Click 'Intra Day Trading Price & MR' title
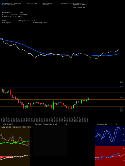This screenshot has height=166, width=125. point(46,124)
